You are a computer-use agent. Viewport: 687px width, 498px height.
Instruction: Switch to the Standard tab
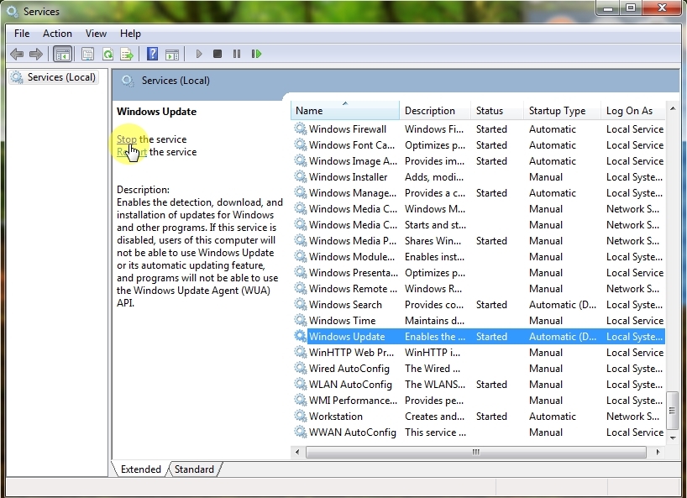[x=195, y=469]
